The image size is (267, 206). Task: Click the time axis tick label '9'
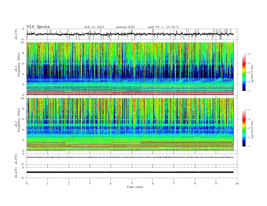click(x=216, y=183)
